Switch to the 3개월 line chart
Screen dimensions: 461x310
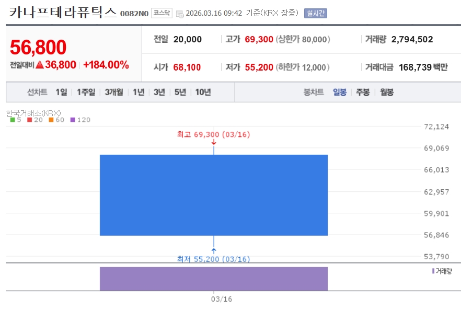(114, 92)
